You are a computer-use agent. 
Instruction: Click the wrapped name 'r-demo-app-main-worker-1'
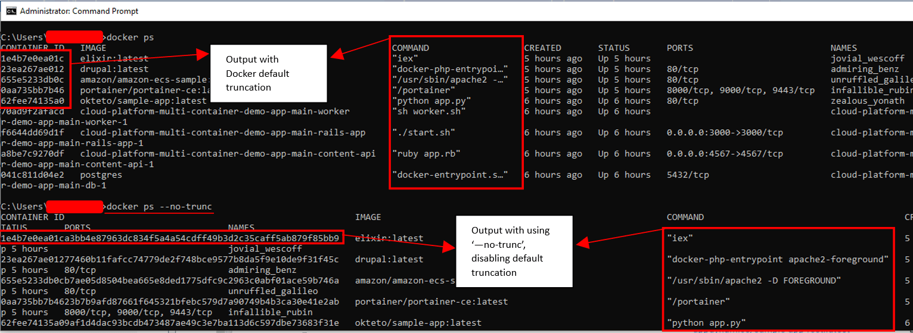click(64, 122)
